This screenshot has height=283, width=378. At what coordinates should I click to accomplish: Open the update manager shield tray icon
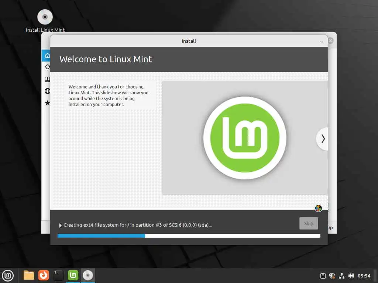pos(332,276)
